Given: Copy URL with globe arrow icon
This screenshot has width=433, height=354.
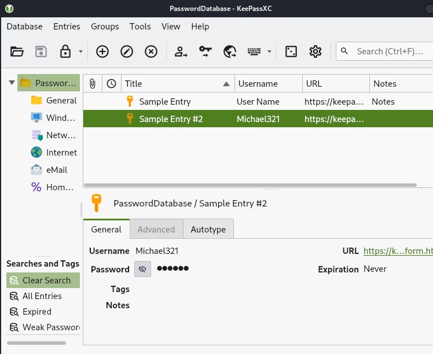Looking at the screenshot, I should tap(229, 51).
